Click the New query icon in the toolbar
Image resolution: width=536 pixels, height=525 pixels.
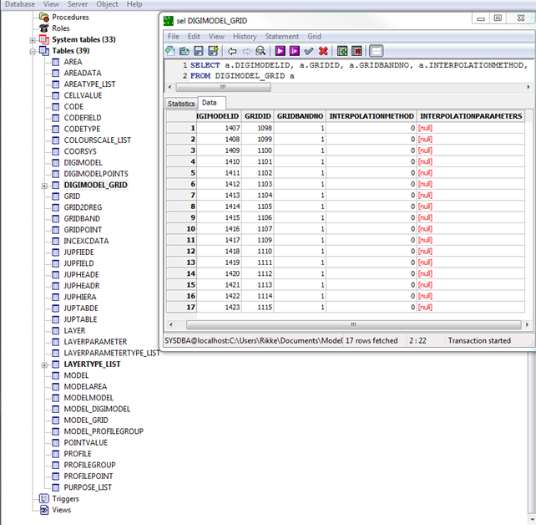coord(169,51)
